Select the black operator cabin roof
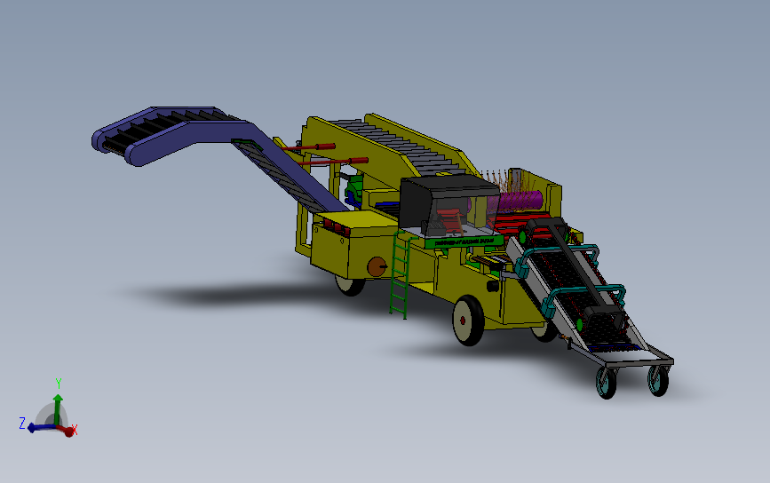 coord(449,186)
